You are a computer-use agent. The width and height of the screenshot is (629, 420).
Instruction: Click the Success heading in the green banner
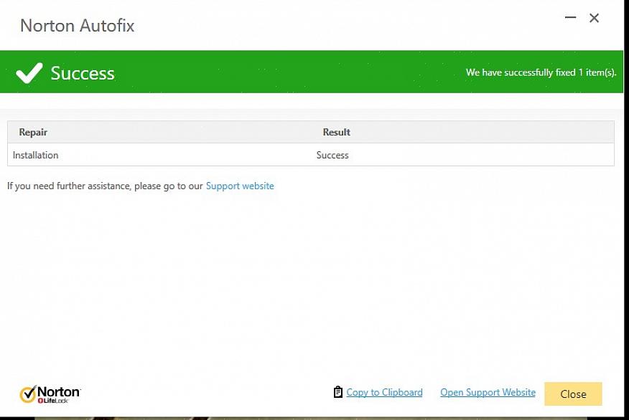(x=83, y=73)
